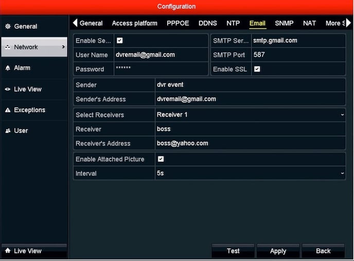Click the User icon in sidebar

[8, 131]
